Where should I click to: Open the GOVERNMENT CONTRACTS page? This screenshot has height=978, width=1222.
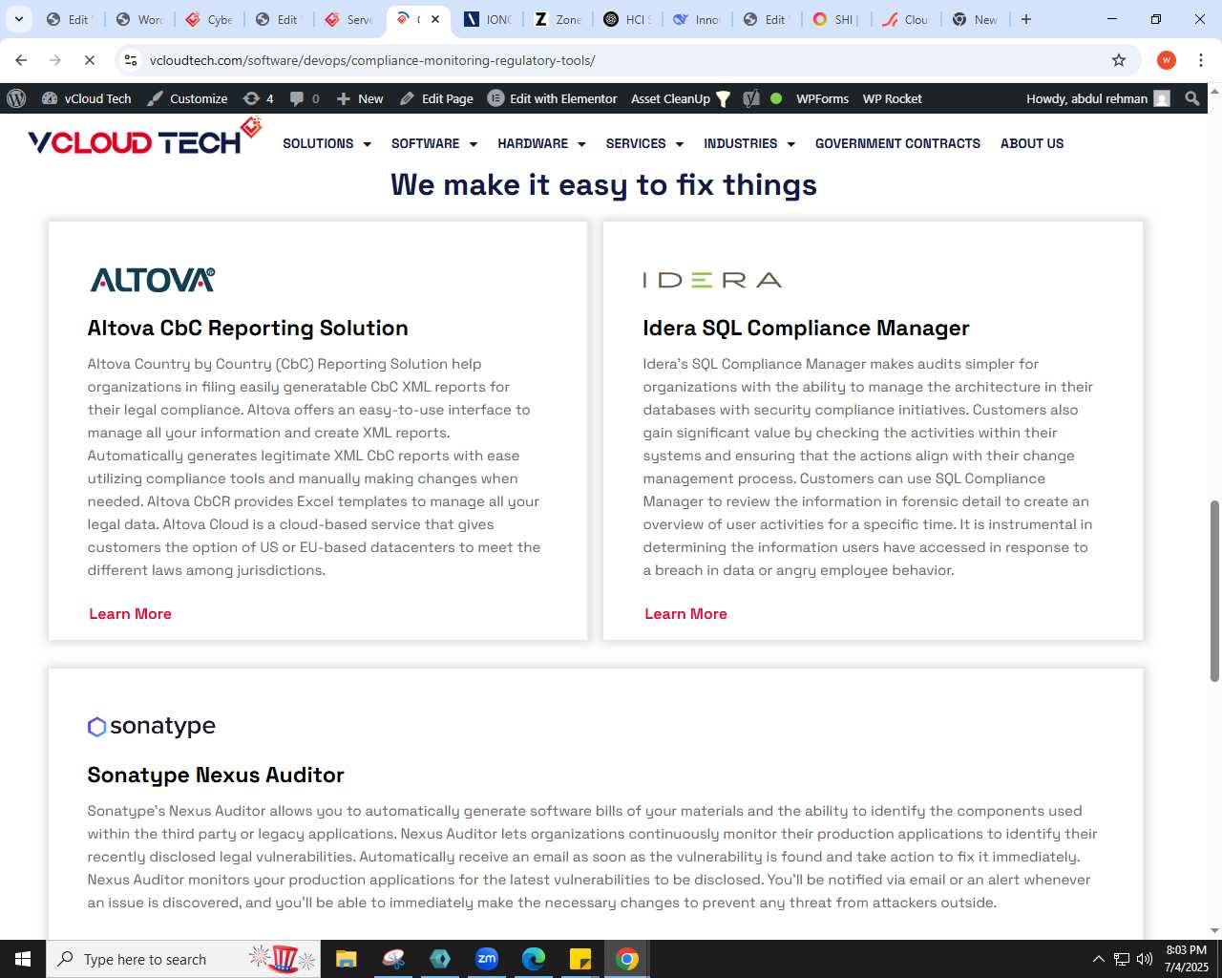click(x=897, y=143)
